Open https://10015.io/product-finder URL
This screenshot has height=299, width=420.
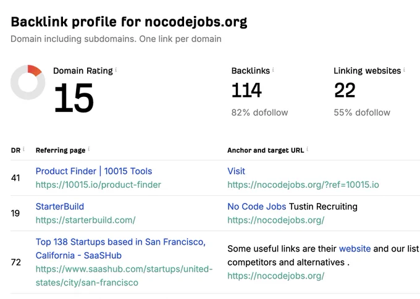coord(98,185)
